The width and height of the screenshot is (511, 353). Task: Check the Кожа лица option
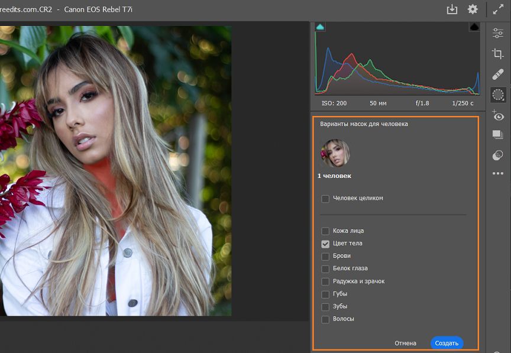tap(325, 231)
